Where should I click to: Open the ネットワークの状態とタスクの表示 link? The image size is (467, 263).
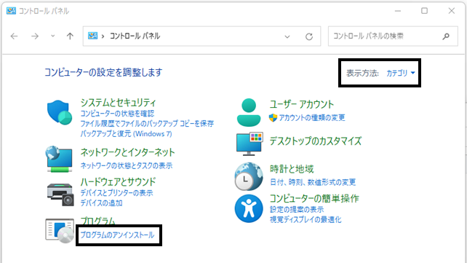127,166
